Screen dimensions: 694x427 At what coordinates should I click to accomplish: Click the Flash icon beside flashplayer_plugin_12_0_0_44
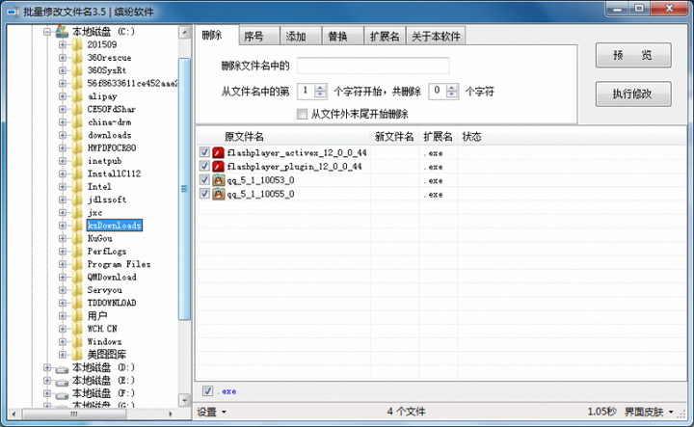[218, 167]
